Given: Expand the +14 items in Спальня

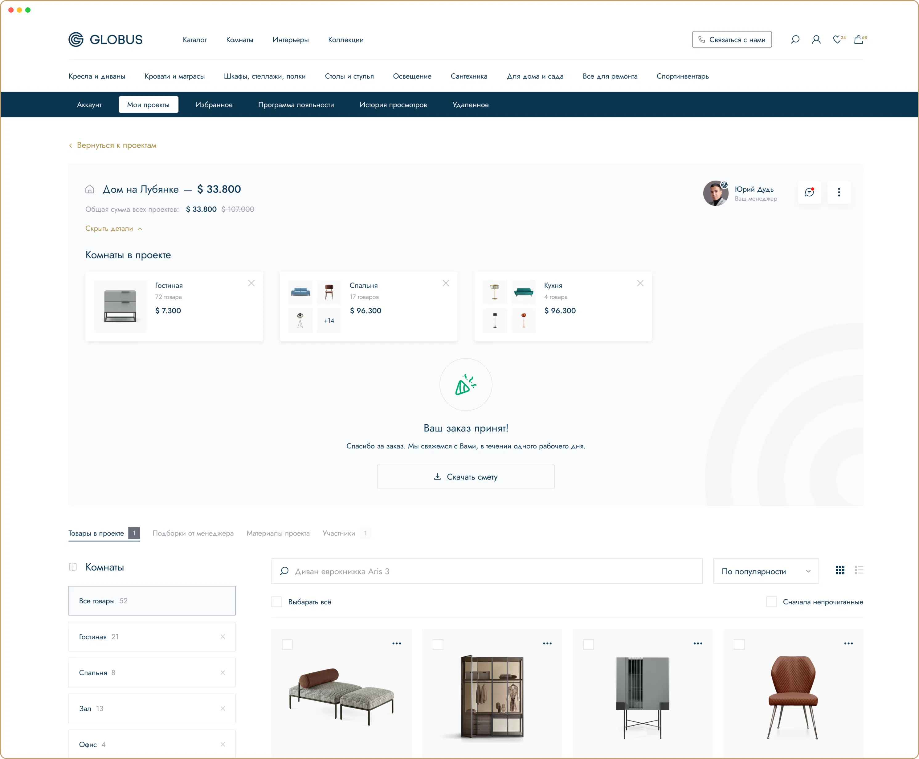Looking at the screenshot, I should click(329, 320).
